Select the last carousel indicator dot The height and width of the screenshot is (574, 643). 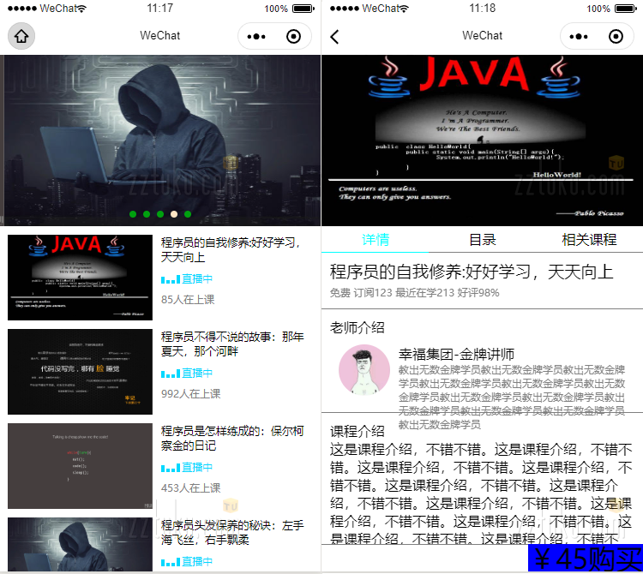[188, 214]
